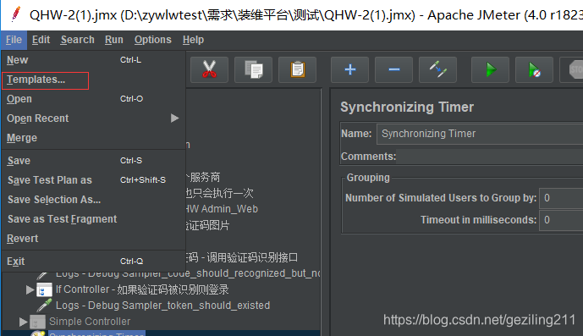The height and width of the screenshot is (336, 583).
Task: Select Templates... in the File menu
Action: click(x=94, y=80)
